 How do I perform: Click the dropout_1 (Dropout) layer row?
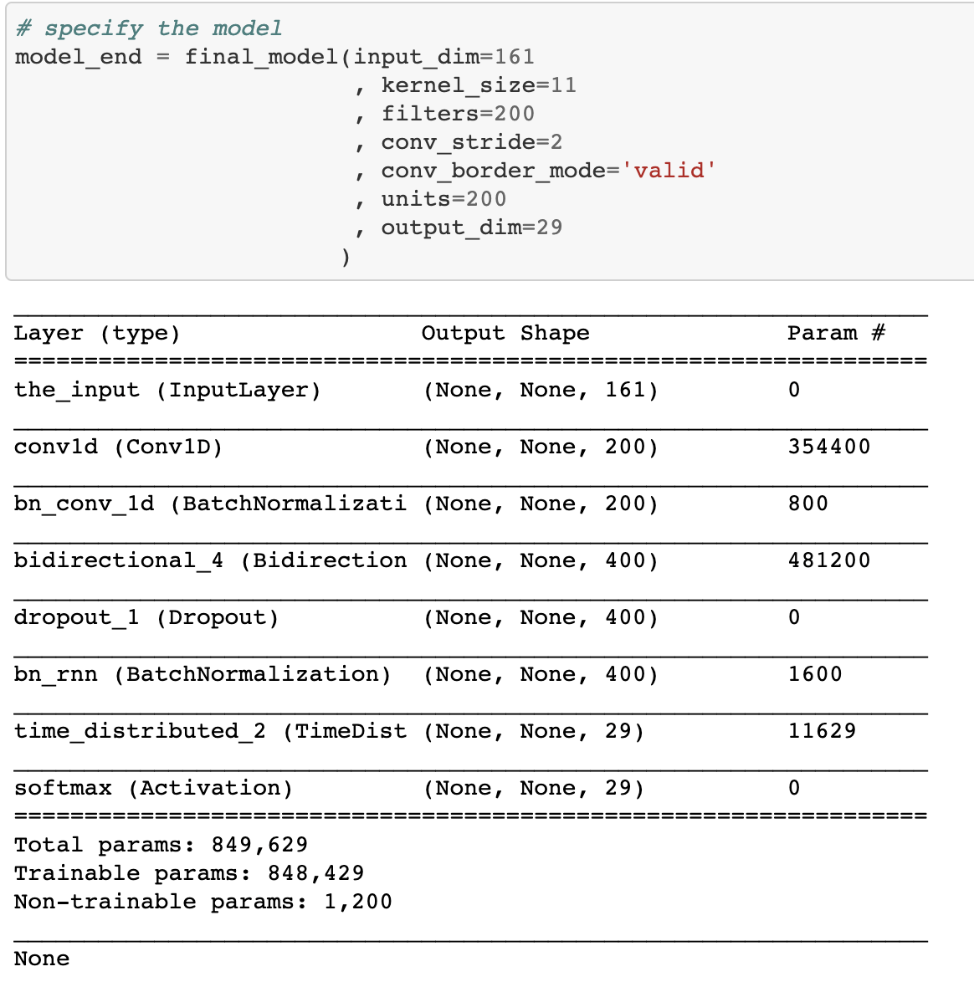pos(146,618)
